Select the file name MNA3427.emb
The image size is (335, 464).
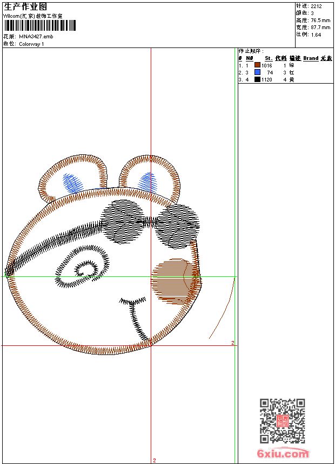[x=36, y=37]
